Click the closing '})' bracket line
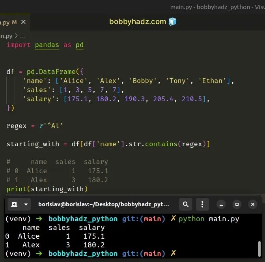 point(10,108)
